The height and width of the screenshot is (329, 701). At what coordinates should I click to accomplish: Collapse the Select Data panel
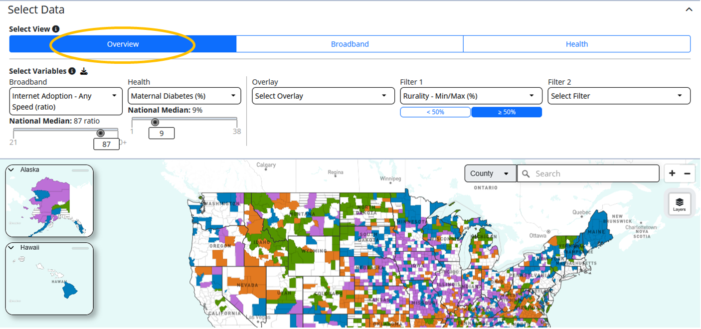click(689, 9)
